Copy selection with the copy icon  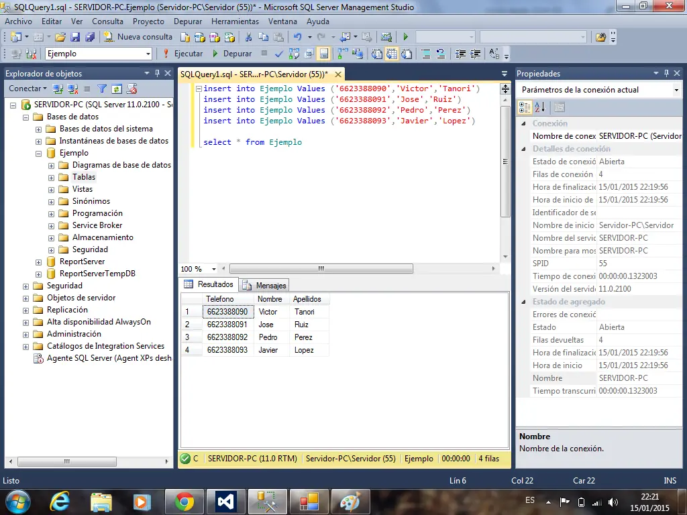[263, 38]
